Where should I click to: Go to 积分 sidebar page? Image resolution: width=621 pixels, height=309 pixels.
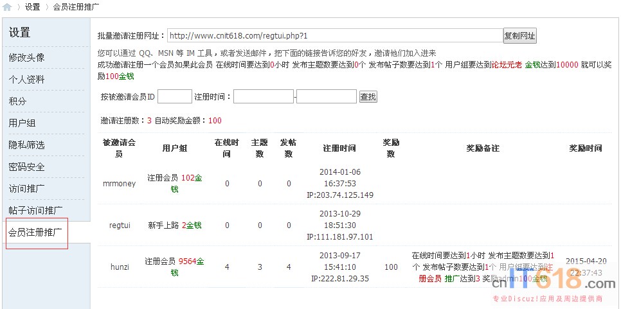click(x=18, y=102)
